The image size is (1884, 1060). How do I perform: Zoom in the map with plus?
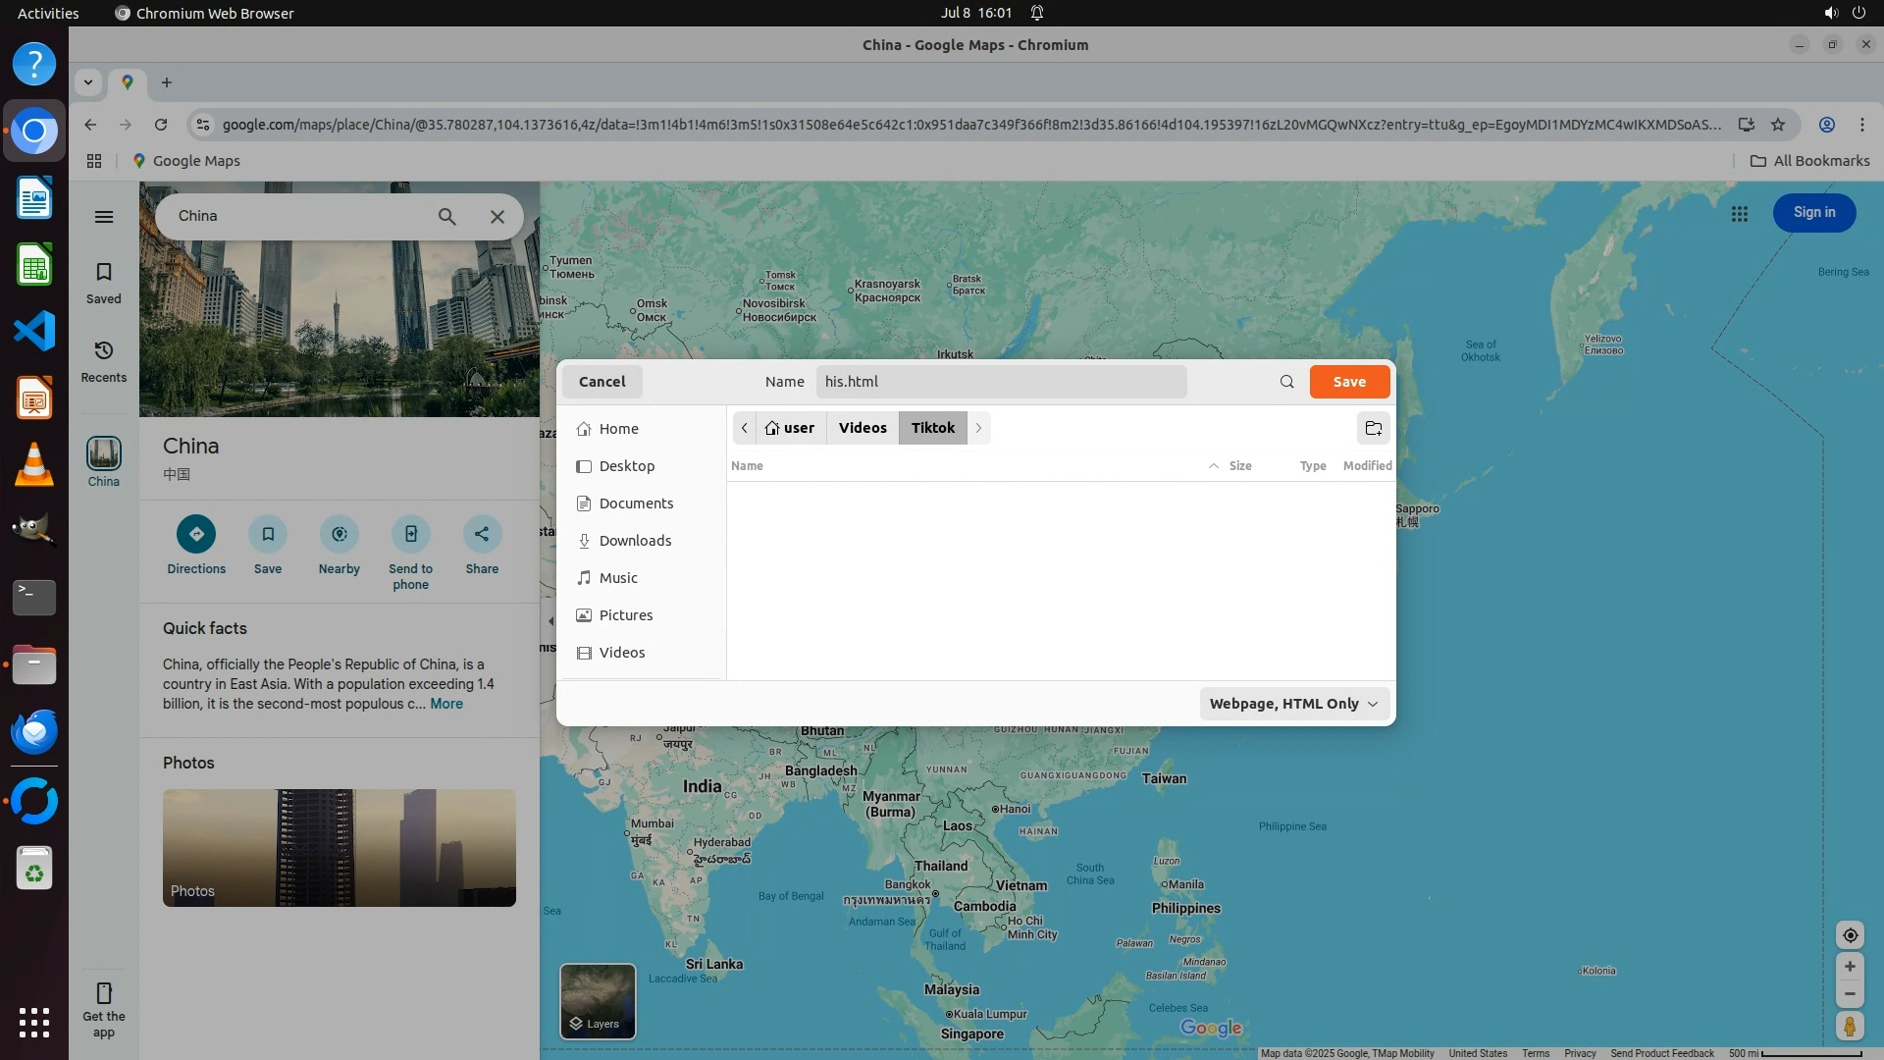coord(1850,967)
